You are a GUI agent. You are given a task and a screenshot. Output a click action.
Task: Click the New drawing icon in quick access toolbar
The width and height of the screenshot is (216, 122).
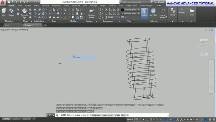(x=9, y=2)
